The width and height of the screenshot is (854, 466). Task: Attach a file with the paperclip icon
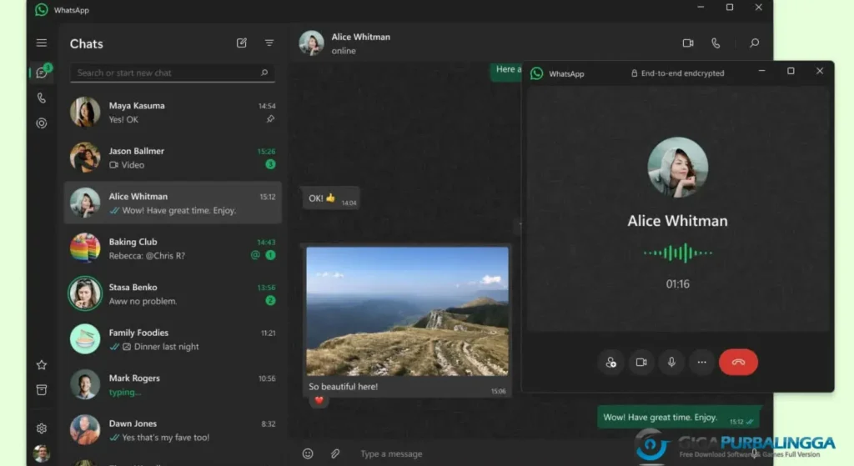point(335,453)
